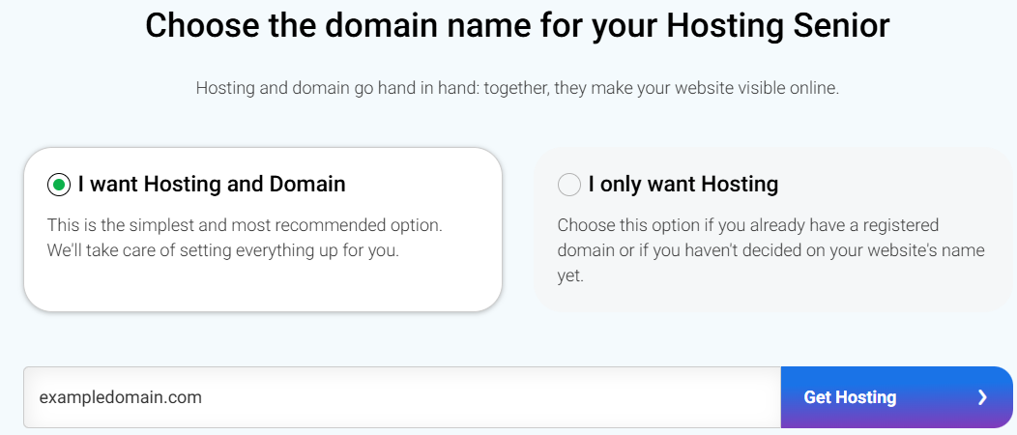
Task: Select the 'I only want Hosting' radio circle
Action: (569, 184)
